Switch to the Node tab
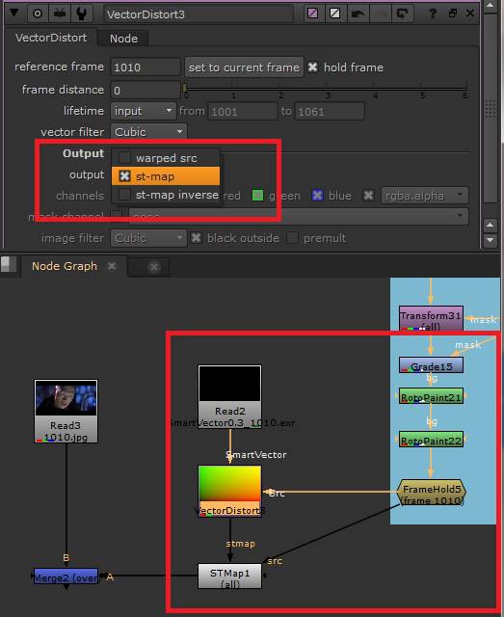Screen dimensions: 504x617 tap(123, 39)
